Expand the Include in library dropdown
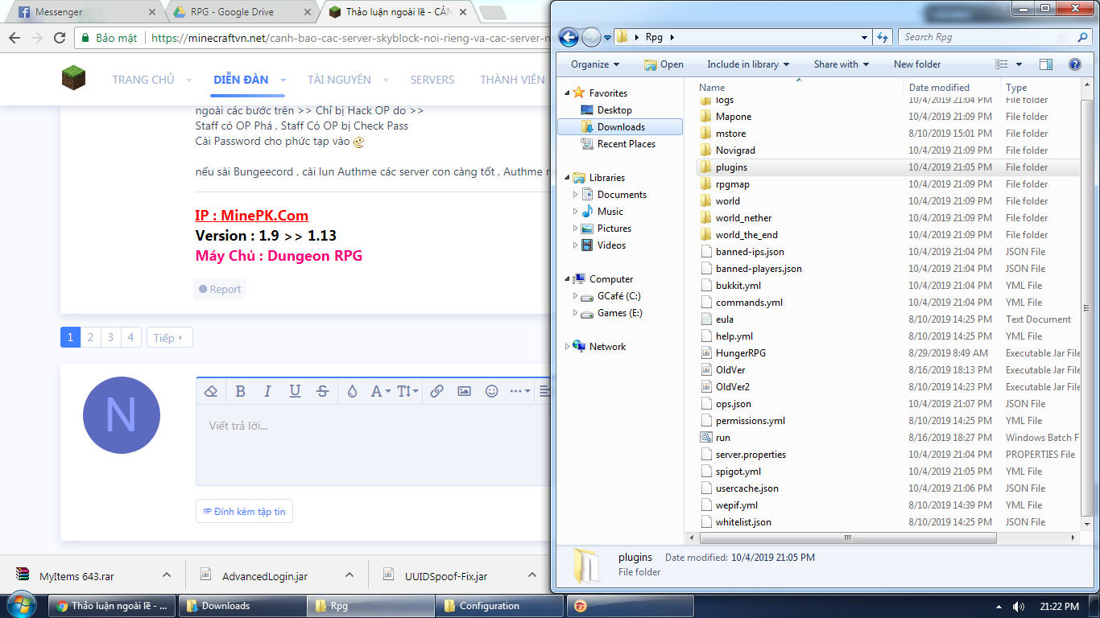 748,64
